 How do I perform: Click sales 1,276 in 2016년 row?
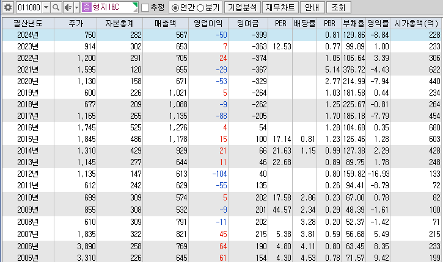coord(178,127)
